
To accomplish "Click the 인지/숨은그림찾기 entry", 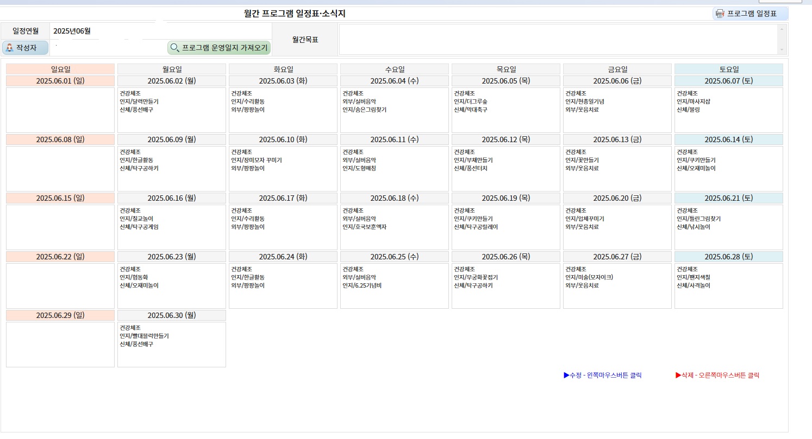I will [x=364, y=110].
